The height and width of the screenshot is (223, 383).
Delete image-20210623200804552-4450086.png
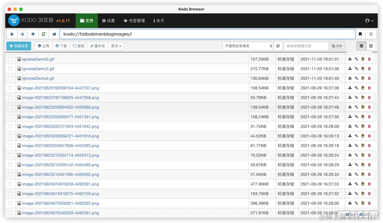pos(369,107)
